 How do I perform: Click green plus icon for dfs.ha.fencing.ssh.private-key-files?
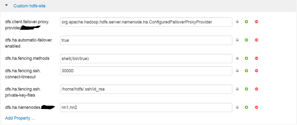click(x=246, y=89)
